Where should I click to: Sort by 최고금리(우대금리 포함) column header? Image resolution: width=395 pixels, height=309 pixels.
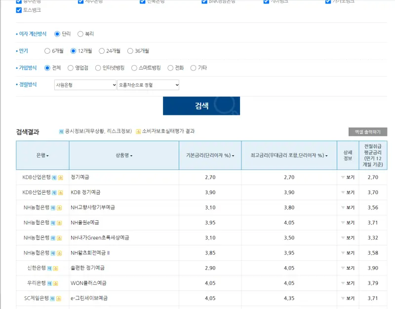tap(289, 155)
